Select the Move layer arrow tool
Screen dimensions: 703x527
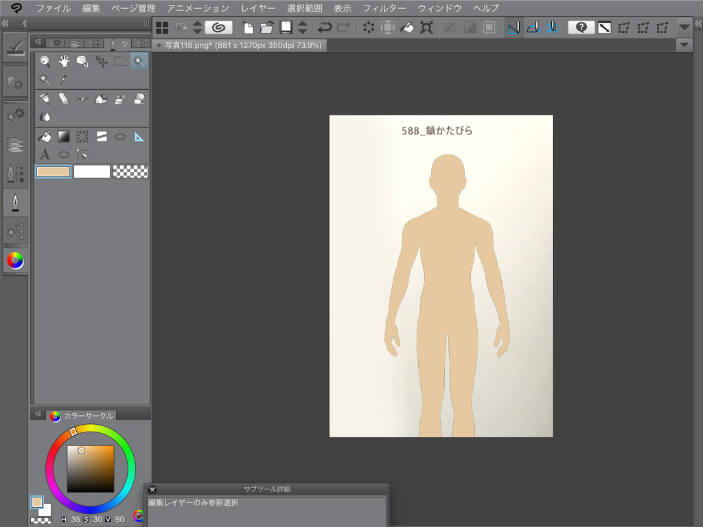click(x=102, y=61)
